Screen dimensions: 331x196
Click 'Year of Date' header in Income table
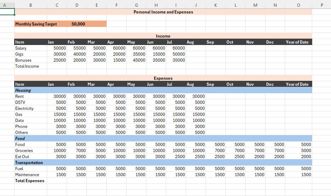pyautogui.click(x=297, y=42)
